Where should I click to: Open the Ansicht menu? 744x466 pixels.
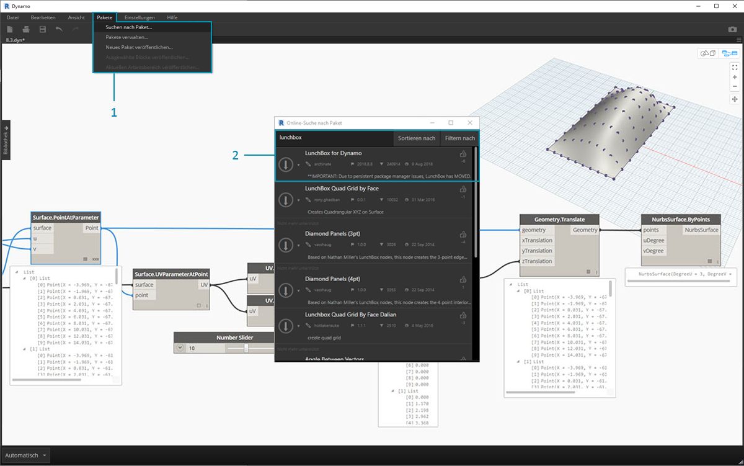pyautogui.click(x=76, y=17)
